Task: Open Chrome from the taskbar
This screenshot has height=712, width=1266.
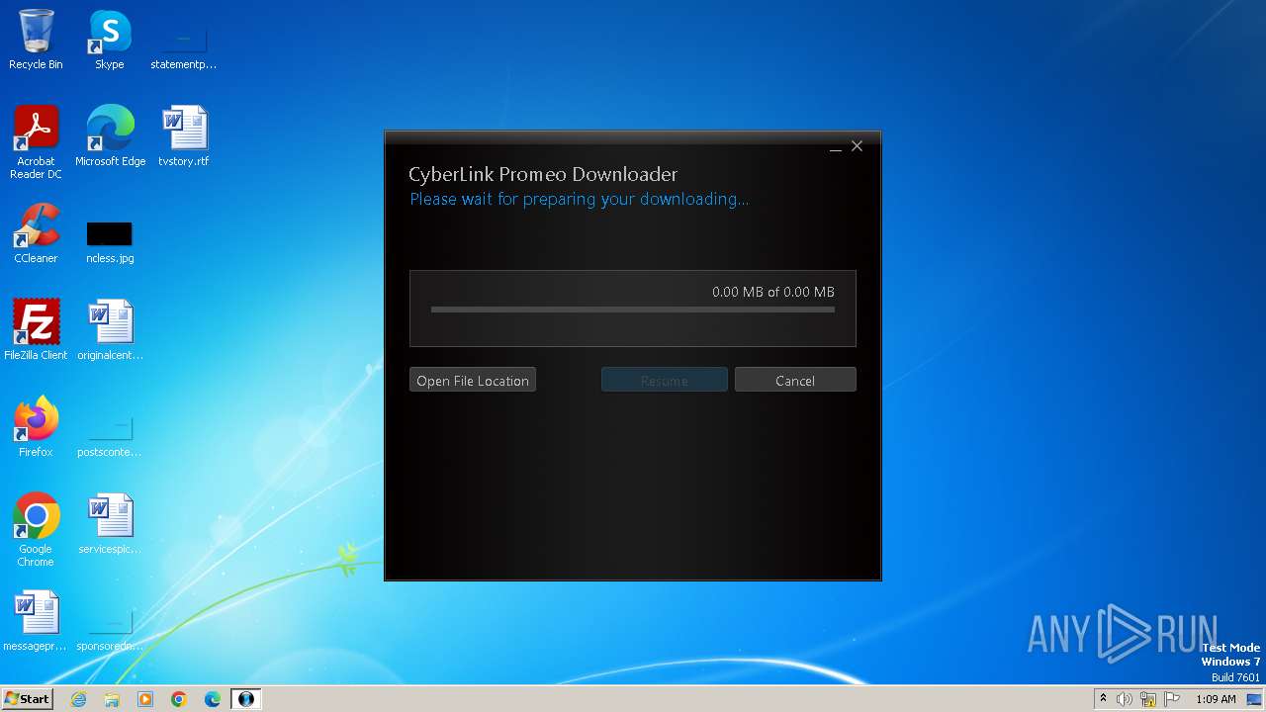Action: [x=179, y=699]
